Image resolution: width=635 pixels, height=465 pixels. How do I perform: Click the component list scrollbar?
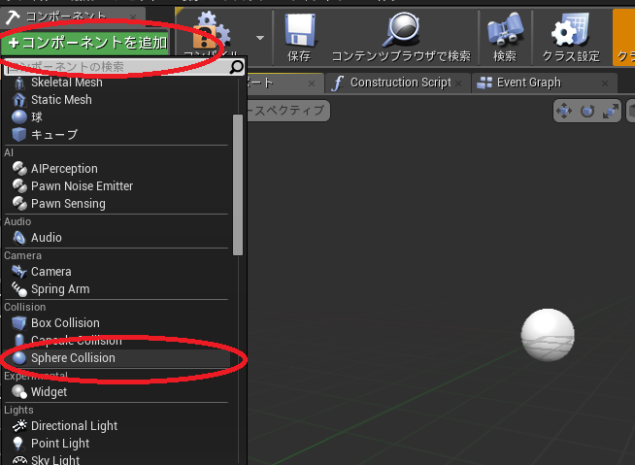click(238, 184)
